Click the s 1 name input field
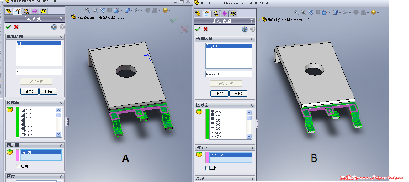Viewport: 409px width, 182px height. pyautogui.click(x=39, y=72)
